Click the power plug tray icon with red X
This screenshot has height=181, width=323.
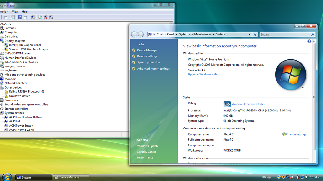point(298,177)
